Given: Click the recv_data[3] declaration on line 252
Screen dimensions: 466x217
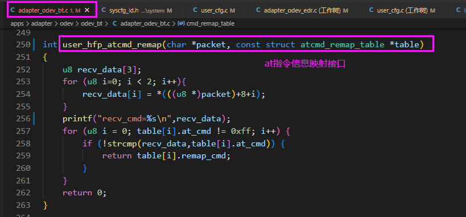Looking at the screenshot, I should [102, 69].
